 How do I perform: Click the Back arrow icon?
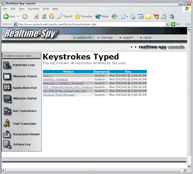click(6, 17)
